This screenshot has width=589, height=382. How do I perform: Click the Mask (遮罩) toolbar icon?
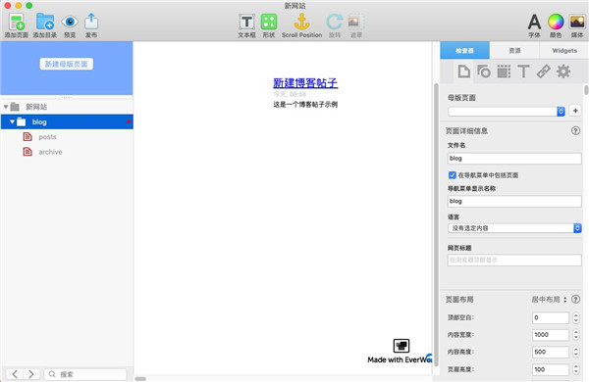(355, 22)
